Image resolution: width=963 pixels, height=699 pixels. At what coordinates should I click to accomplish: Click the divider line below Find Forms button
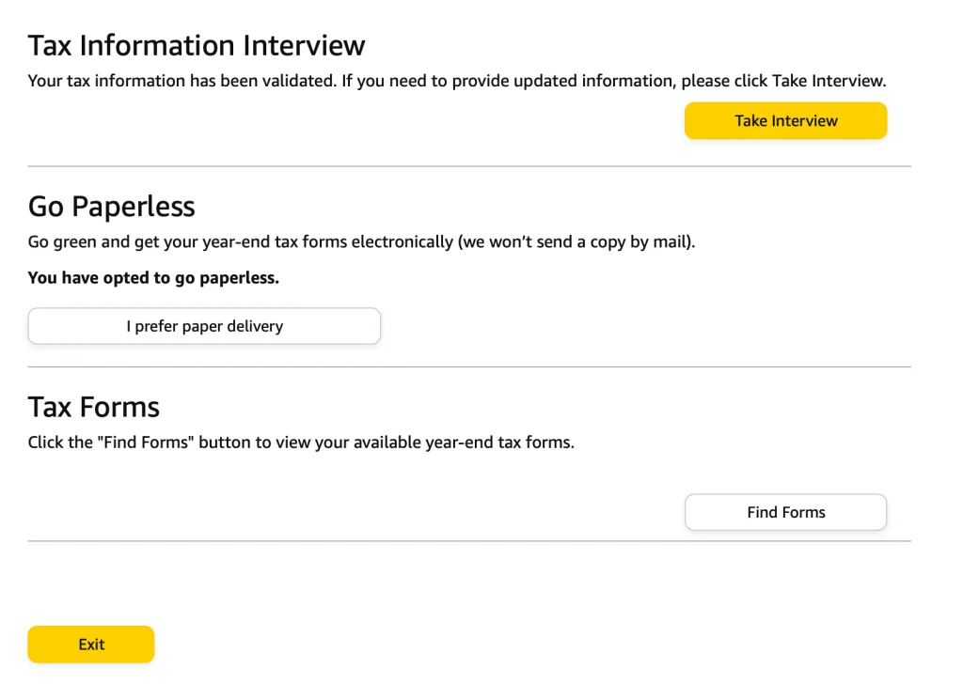(469, 541)
